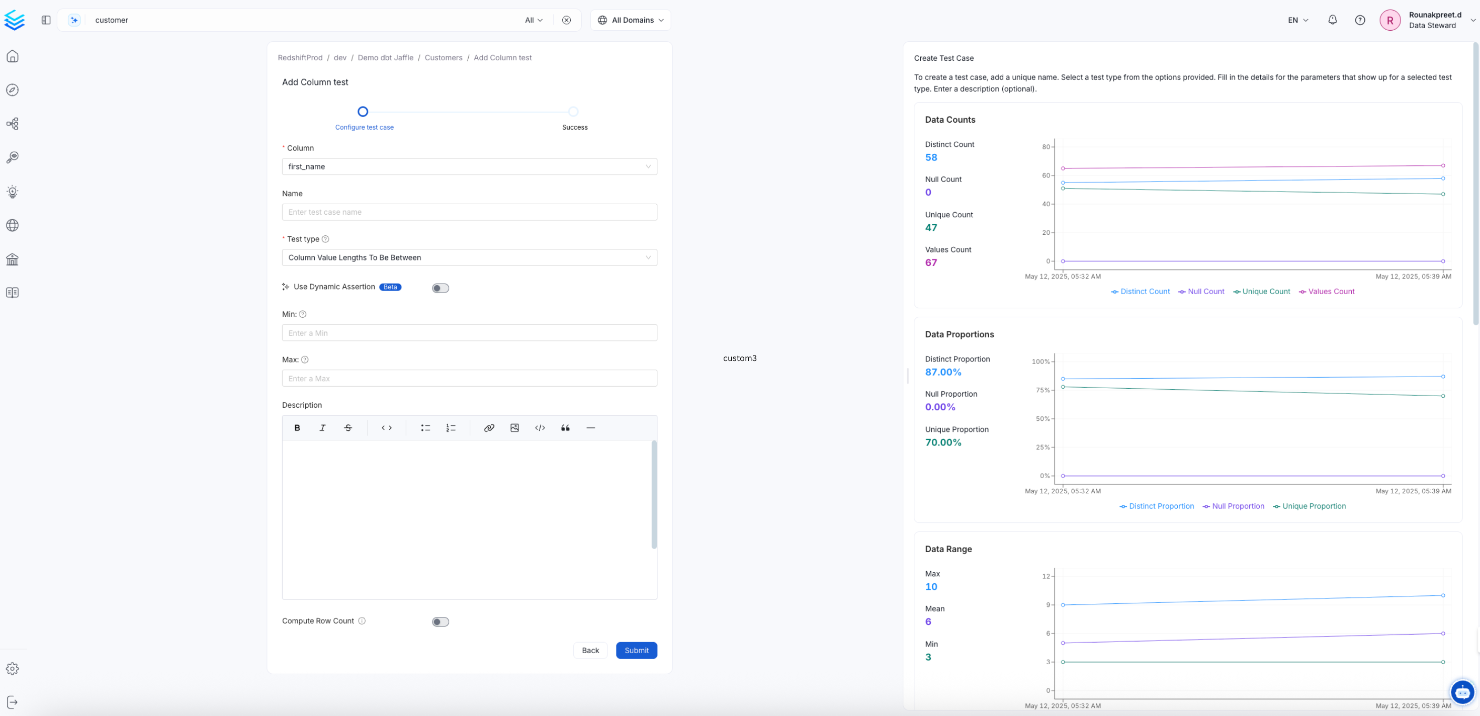
Task: Insert a hyperlink in the description editor
Action: [x=489, y=427]
